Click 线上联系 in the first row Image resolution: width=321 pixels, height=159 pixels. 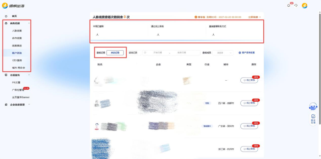[249, 80]
